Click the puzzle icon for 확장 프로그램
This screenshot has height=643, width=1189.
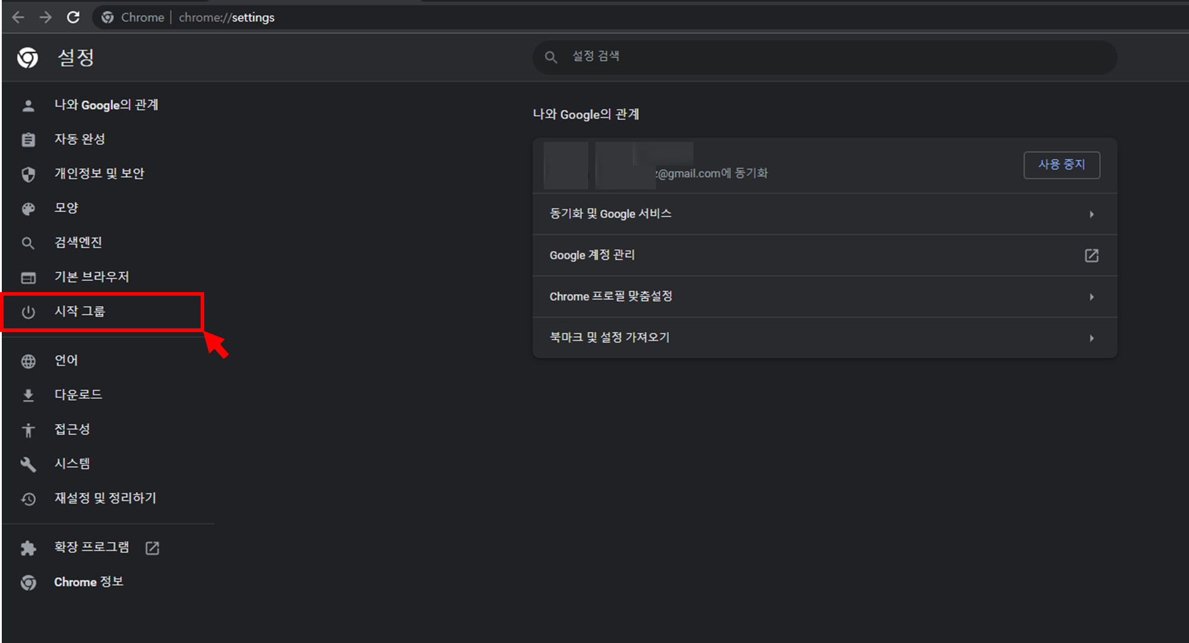point(28,548)
